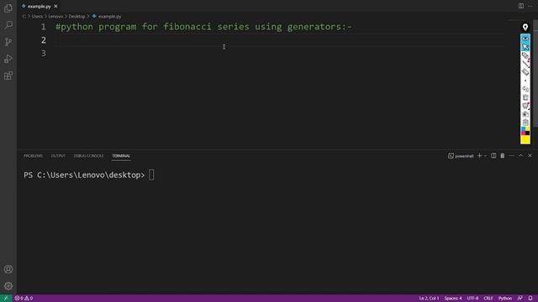Open the launch profile dropdown beside plus
The height and width of the screenshot is (302, 538).
(485, 156)
